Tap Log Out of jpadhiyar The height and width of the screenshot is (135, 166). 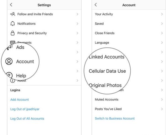pos(25,109)
